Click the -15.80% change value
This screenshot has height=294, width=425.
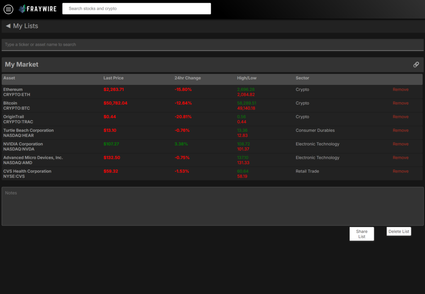click(x=183, y=90)
